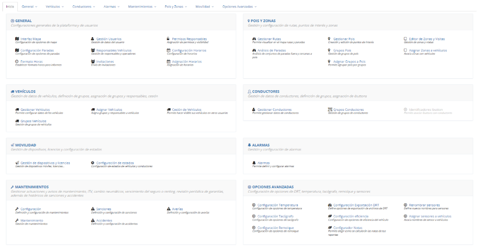Click the Formato Horas clock icon
The height and width of the screenshot is (247, 480).
click(17, 61)
